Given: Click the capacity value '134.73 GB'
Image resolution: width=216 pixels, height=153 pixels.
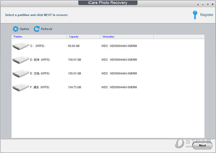Looking at the screenshot, I should pyautogui.click(x=75, y=87).
